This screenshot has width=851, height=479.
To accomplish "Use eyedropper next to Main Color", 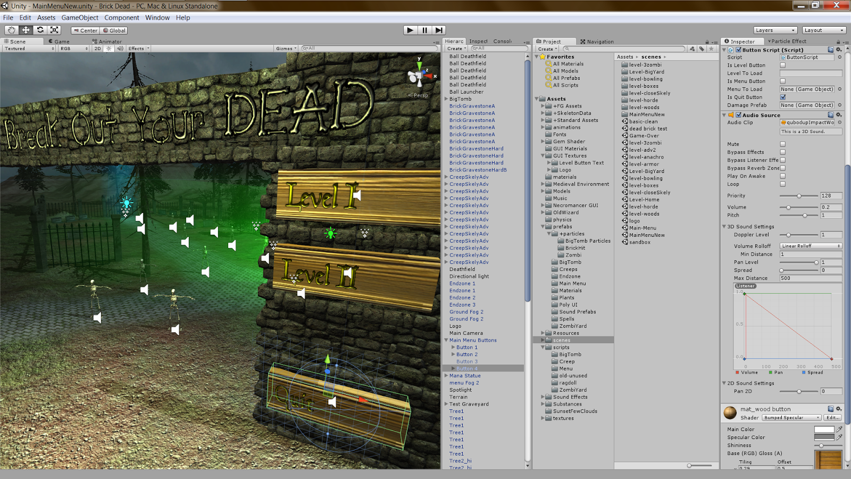I will [x=839, y=429].
